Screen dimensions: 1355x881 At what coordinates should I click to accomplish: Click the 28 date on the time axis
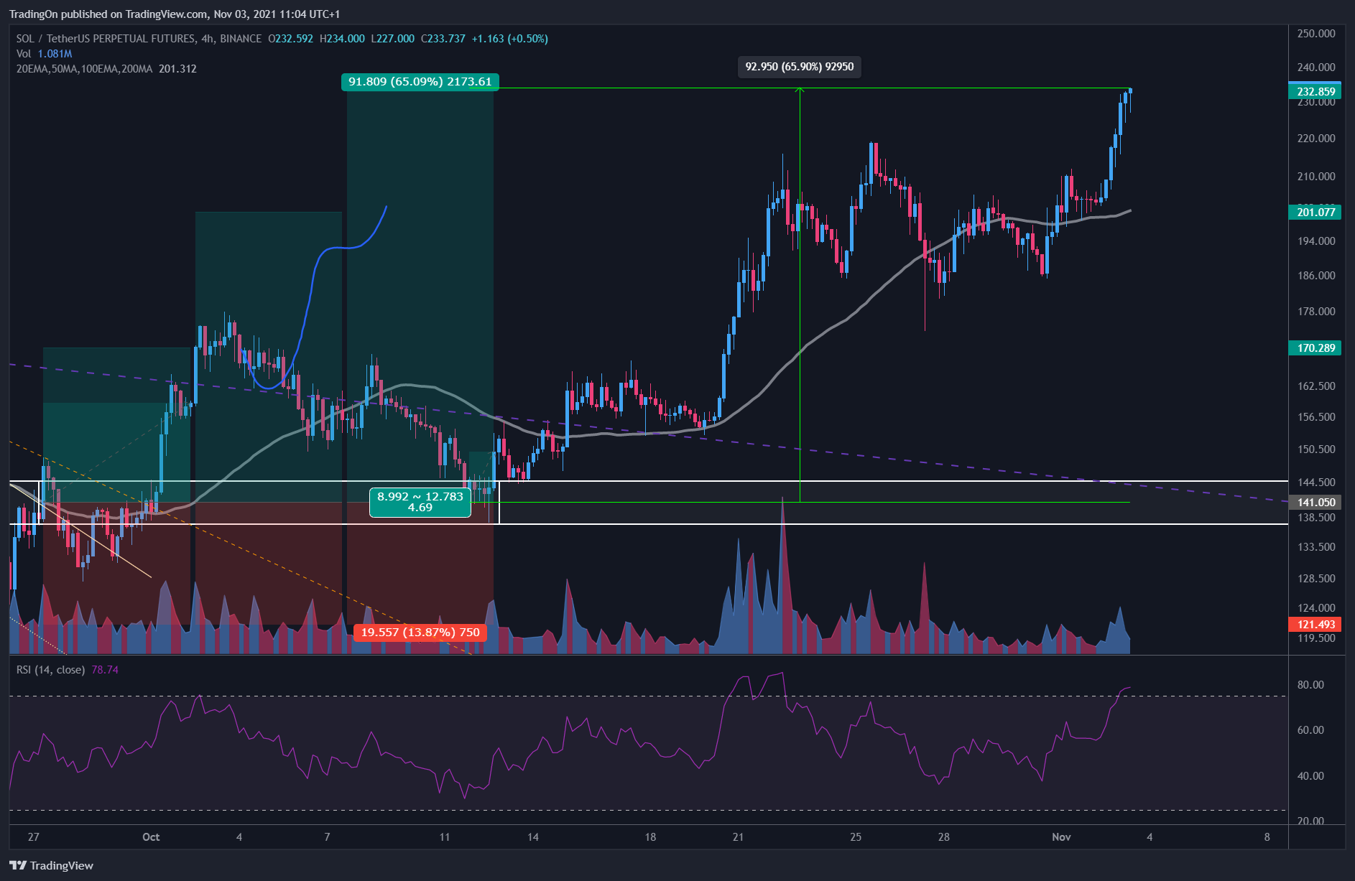click(x=944, y=837)
